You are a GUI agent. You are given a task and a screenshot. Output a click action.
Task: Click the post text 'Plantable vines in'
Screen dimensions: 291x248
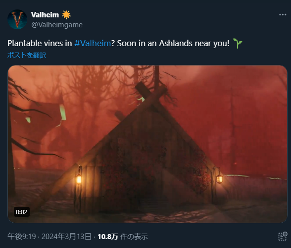tap(40, 43)
